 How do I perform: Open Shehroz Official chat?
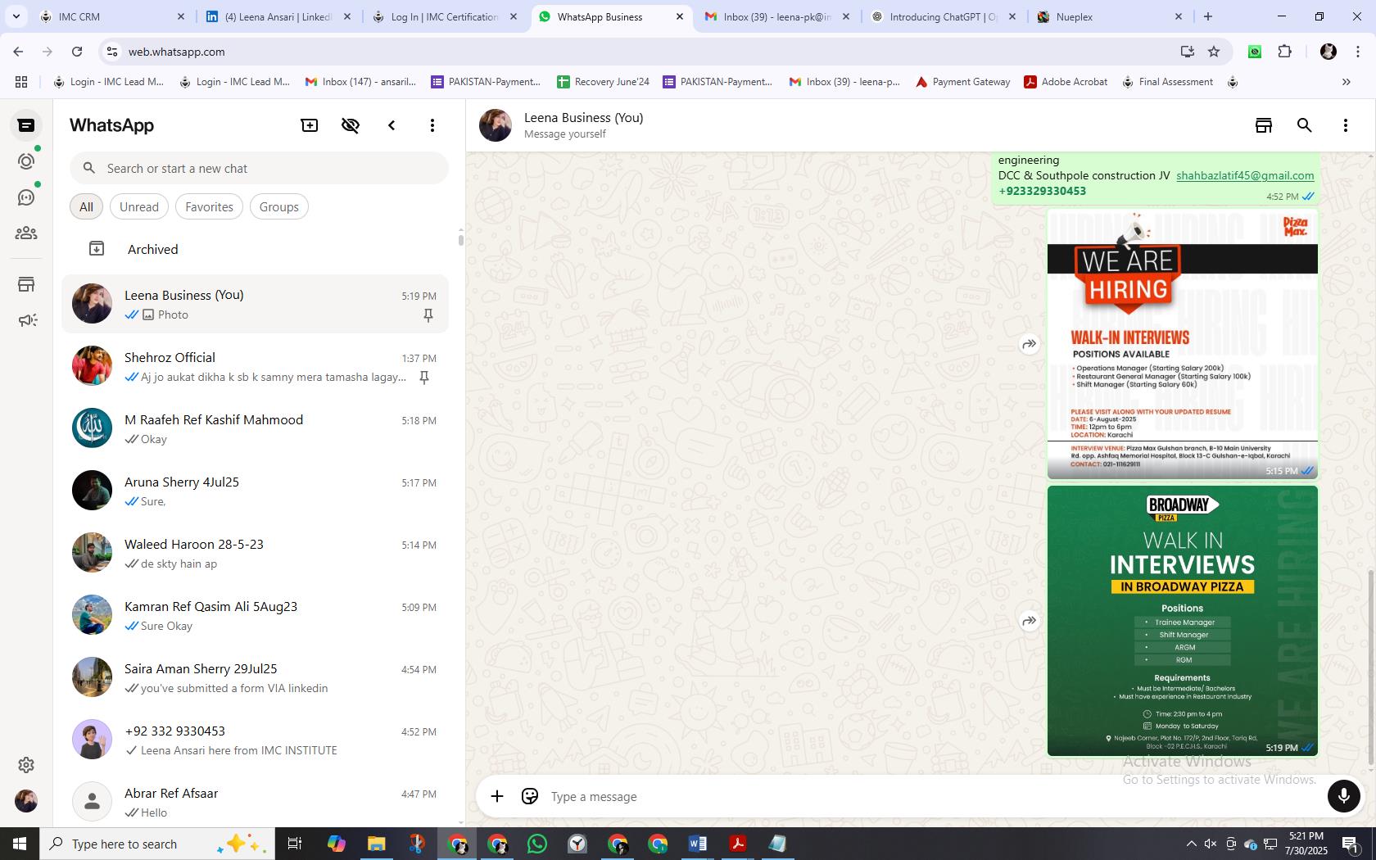click(x=255, y=366)
